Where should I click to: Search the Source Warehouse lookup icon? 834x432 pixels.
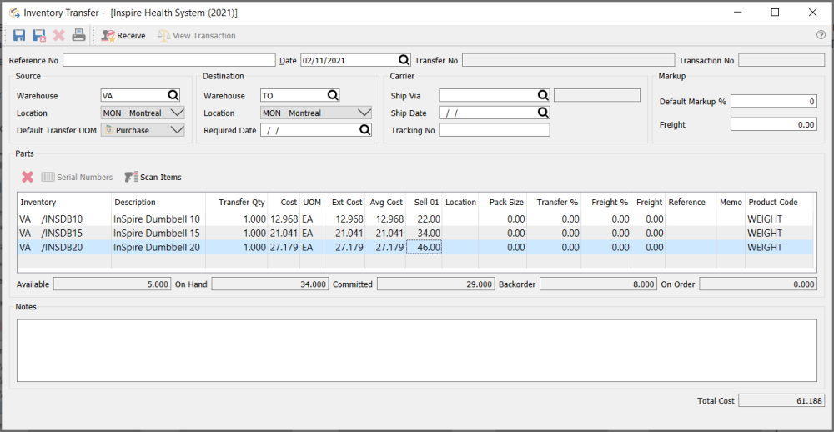tap(173, 95)
